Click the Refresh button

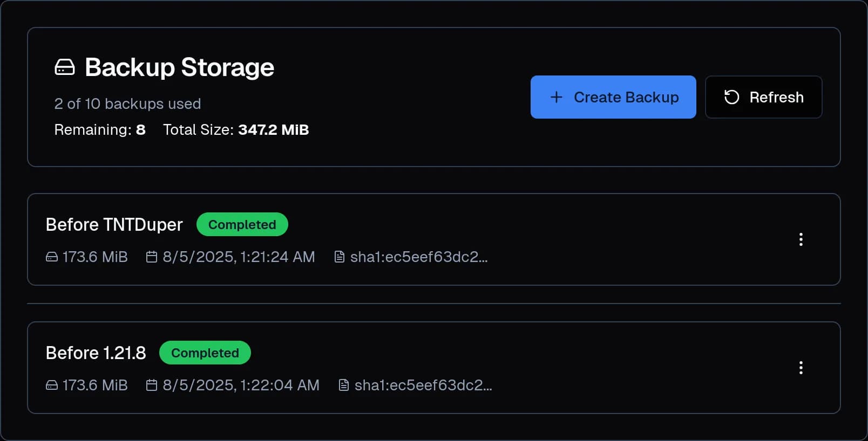pyautogui.click(x=764, y=97)
